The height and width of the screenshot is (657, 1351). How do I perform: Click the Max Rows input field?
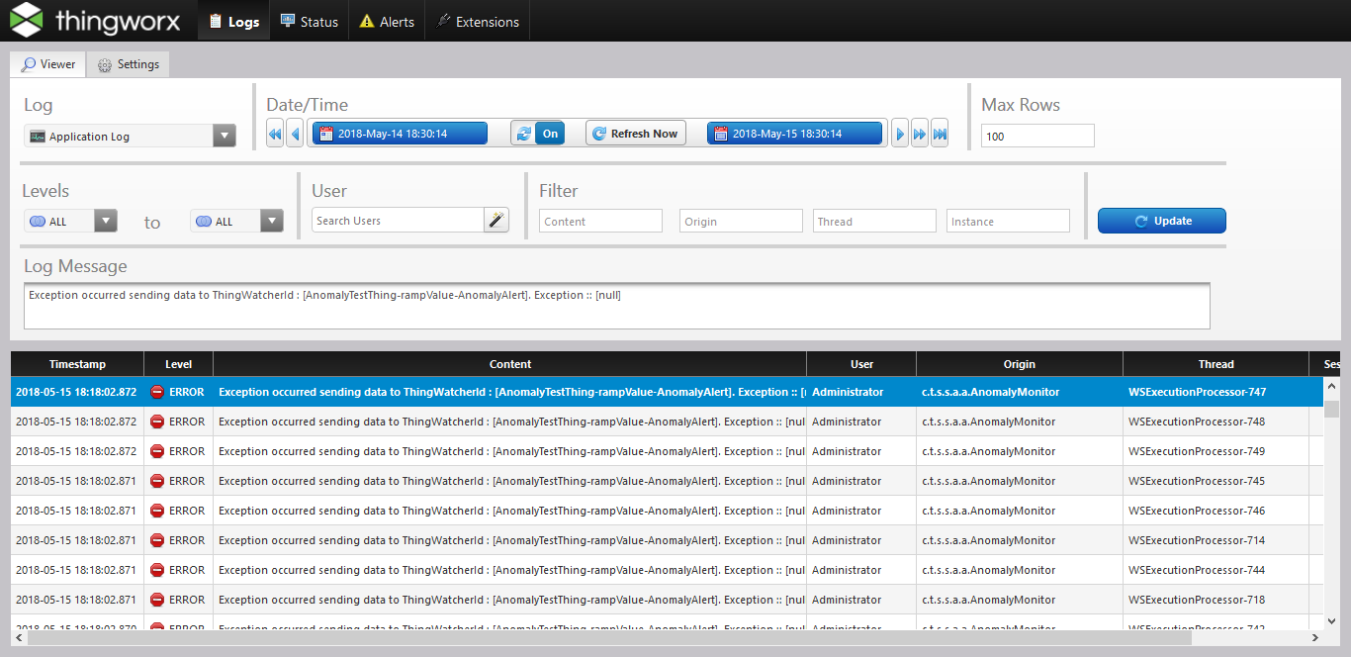1037,136
